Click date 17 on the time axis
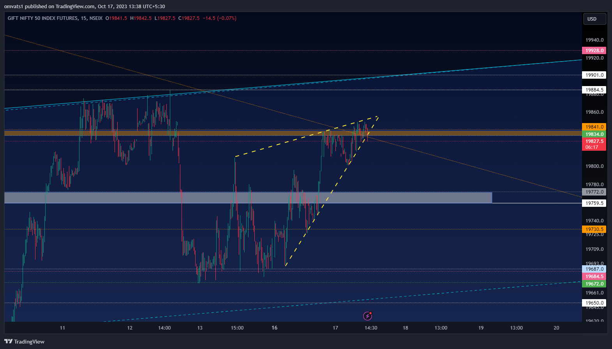 tap(335, 328)
